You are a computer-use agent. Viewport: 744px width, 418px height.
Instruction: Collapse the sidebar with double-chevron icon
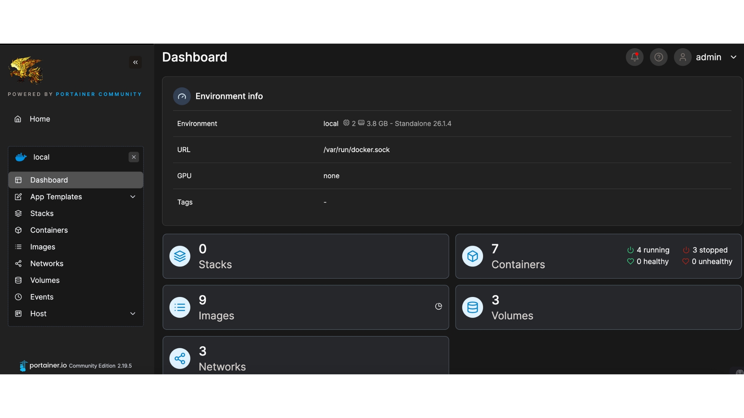pos(135,62)
